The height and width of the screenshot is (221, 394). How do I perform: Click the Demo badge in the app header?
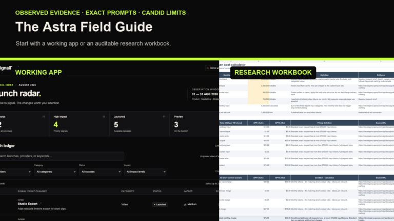pyautogui.click(x=212, y=68)
